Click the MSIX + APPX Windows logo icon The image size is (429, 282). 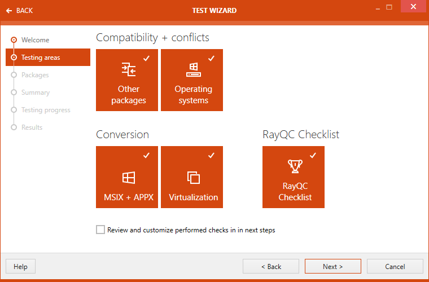point(129,178)
